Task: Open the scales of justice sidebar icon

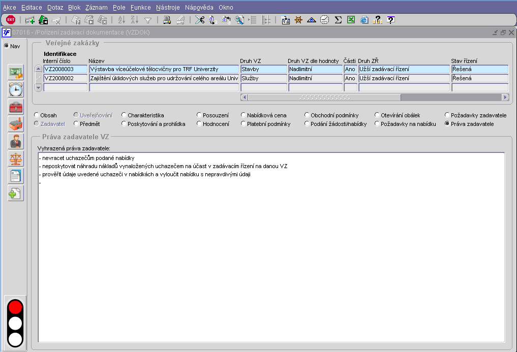Action: click(16, 158)
